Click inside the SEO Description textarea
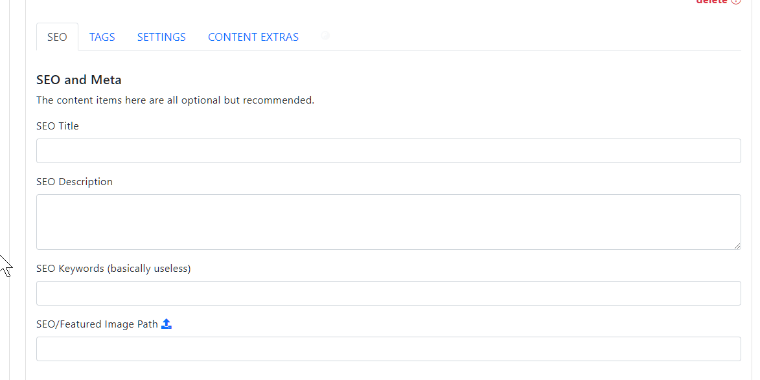The height and width of the screenshot is (380, 760). [x=388, y=221]
